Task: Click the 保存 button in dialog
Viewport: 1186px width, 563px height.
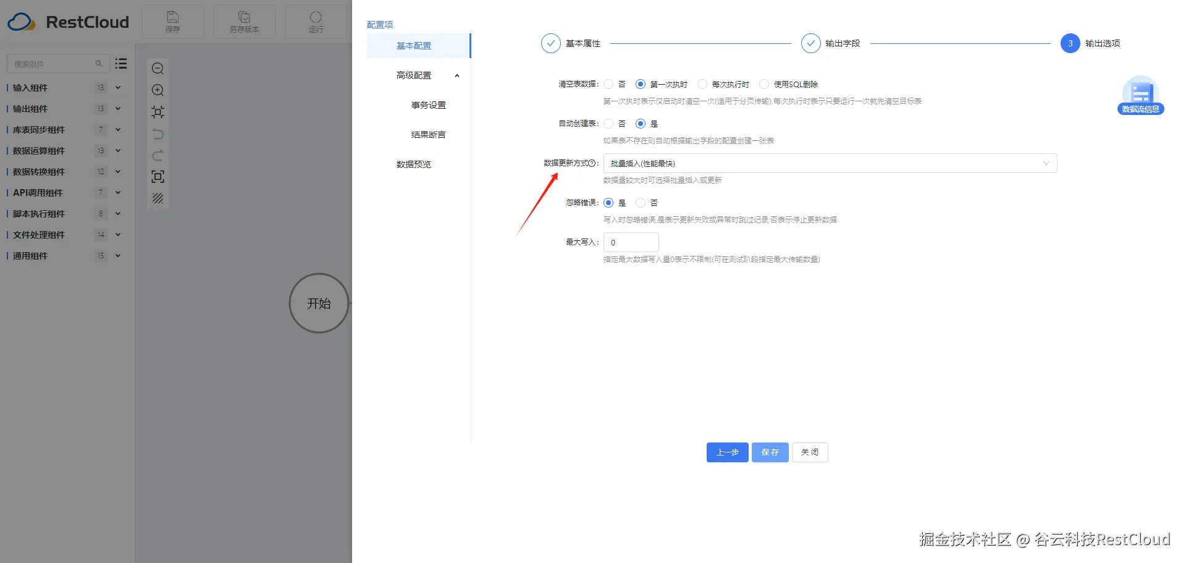Action: 770,452
